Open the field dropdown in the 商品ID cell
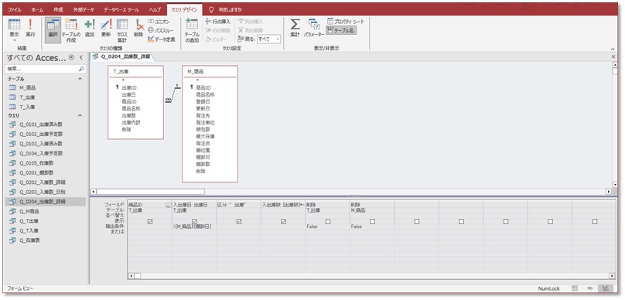 click(x=168, y=205)
